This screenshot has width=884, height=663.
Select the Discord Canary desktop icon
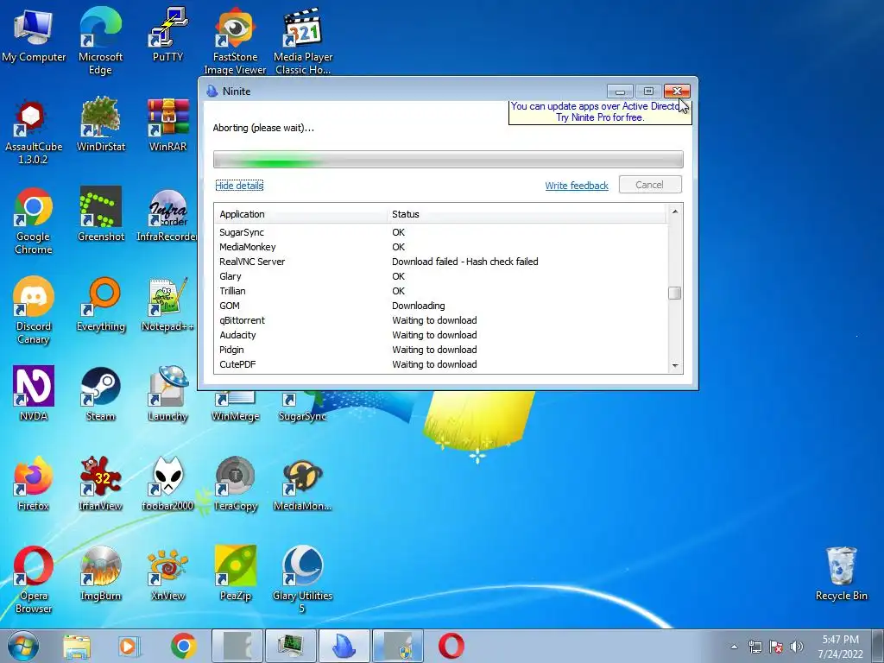pos(34,310)
